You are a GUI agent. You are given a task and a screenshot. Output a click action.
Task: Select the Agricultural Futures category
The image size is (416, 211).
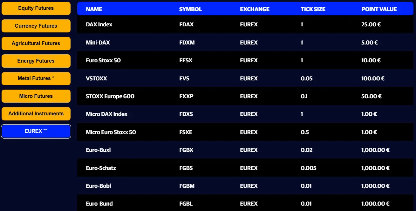36,43
